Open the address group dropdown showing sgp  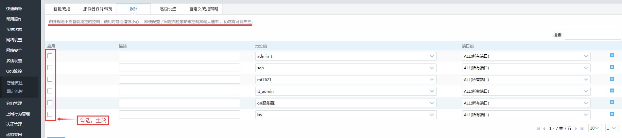[x=345, y=68]
